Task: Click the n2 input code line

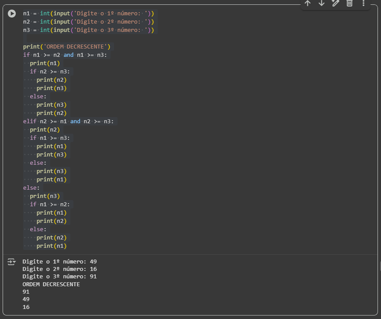Action: click(88, 22)
